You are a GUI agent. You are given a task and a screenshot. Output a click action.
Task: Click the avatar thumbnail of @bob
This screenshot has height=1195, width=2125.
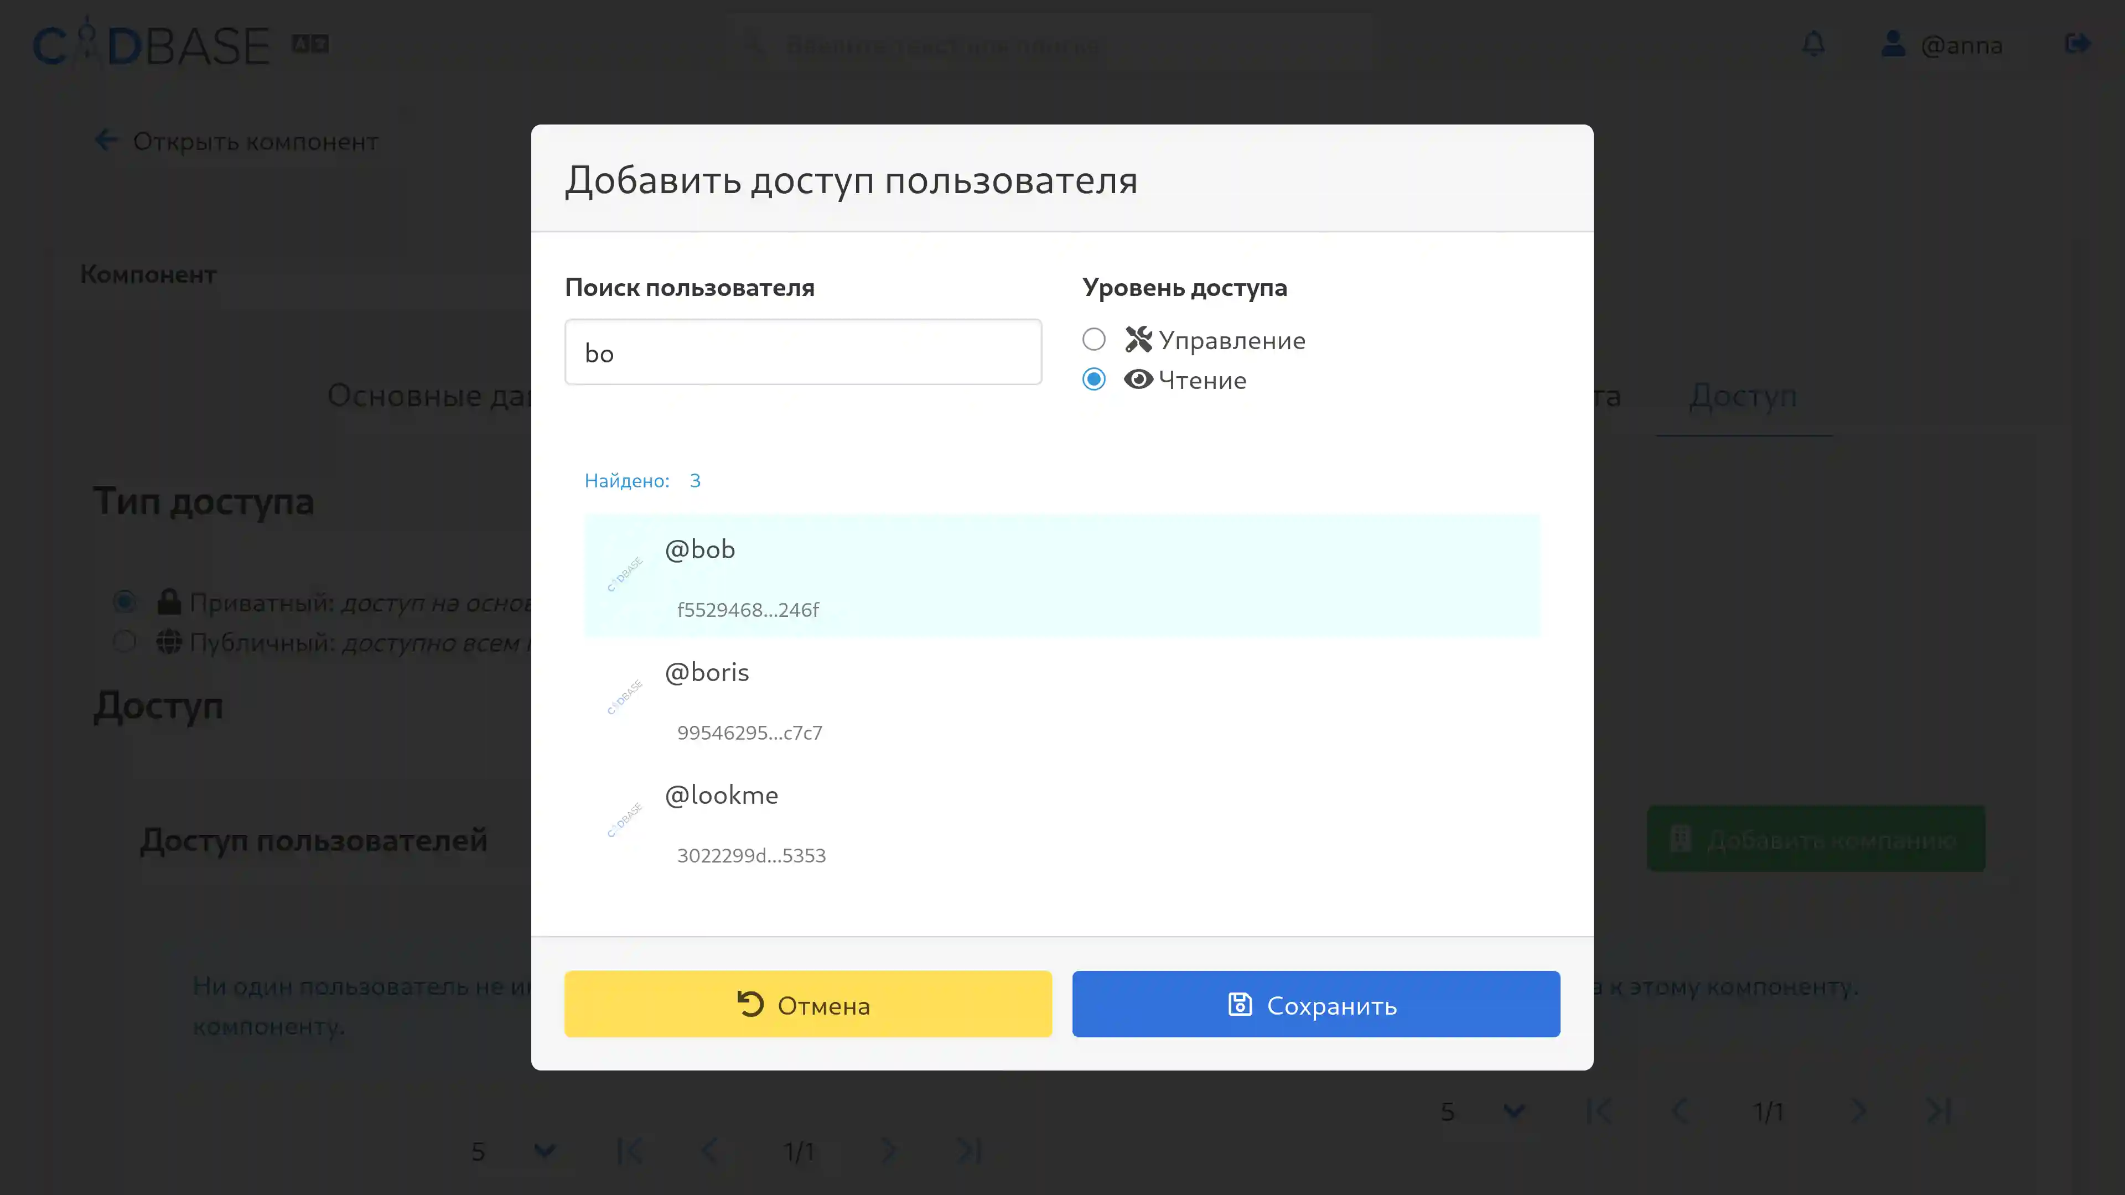tap(624, 575)
